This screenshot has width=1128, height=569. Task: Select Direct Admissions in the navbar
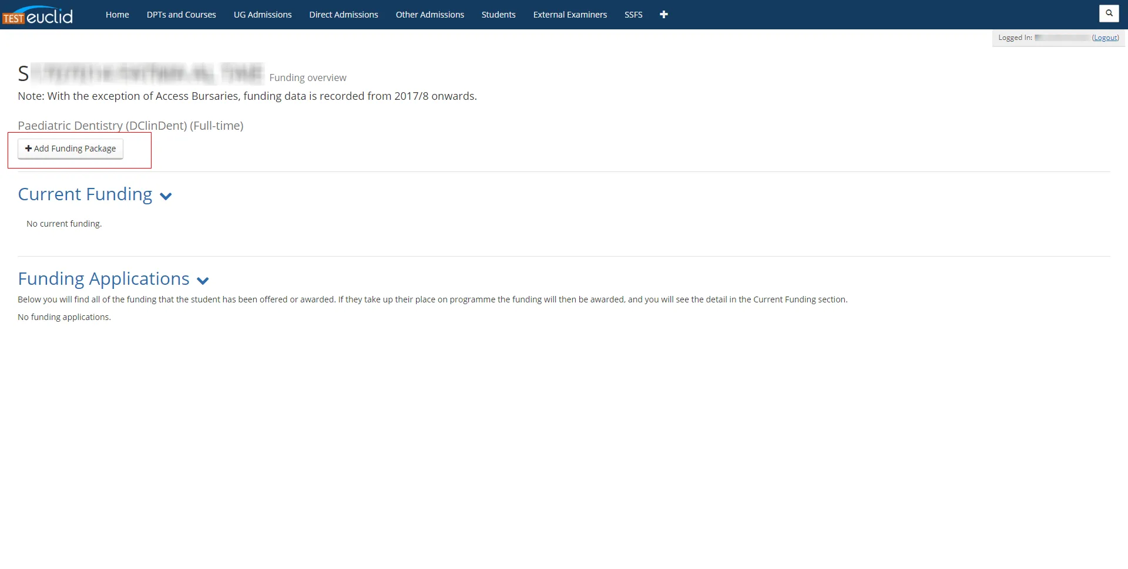pyautogui.click(x=344, y=15)
